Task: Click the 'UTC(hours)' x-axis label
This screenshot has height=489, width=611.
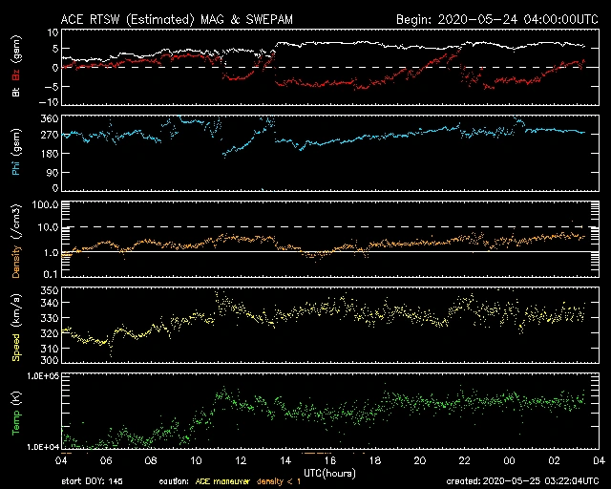Action: pos(329,474)
